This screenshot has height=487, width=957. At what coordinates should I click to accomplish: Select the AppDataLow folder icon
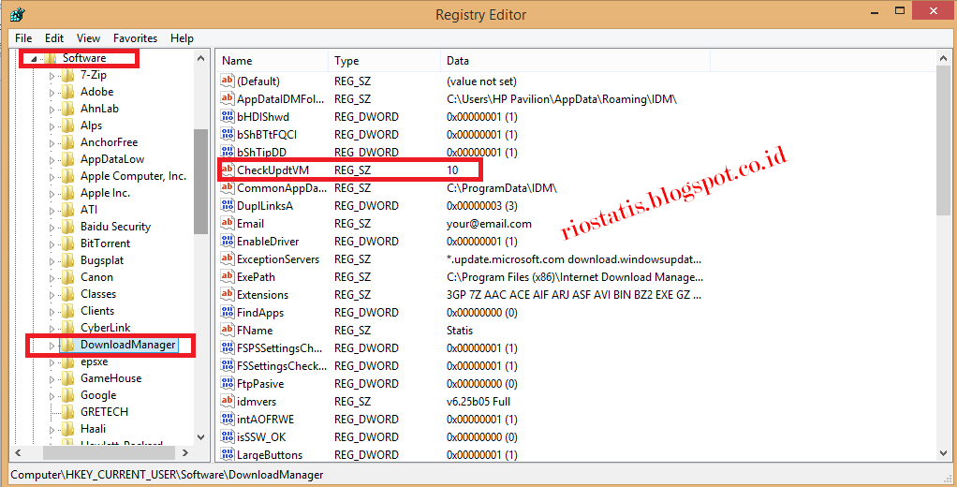coord(68,159)
